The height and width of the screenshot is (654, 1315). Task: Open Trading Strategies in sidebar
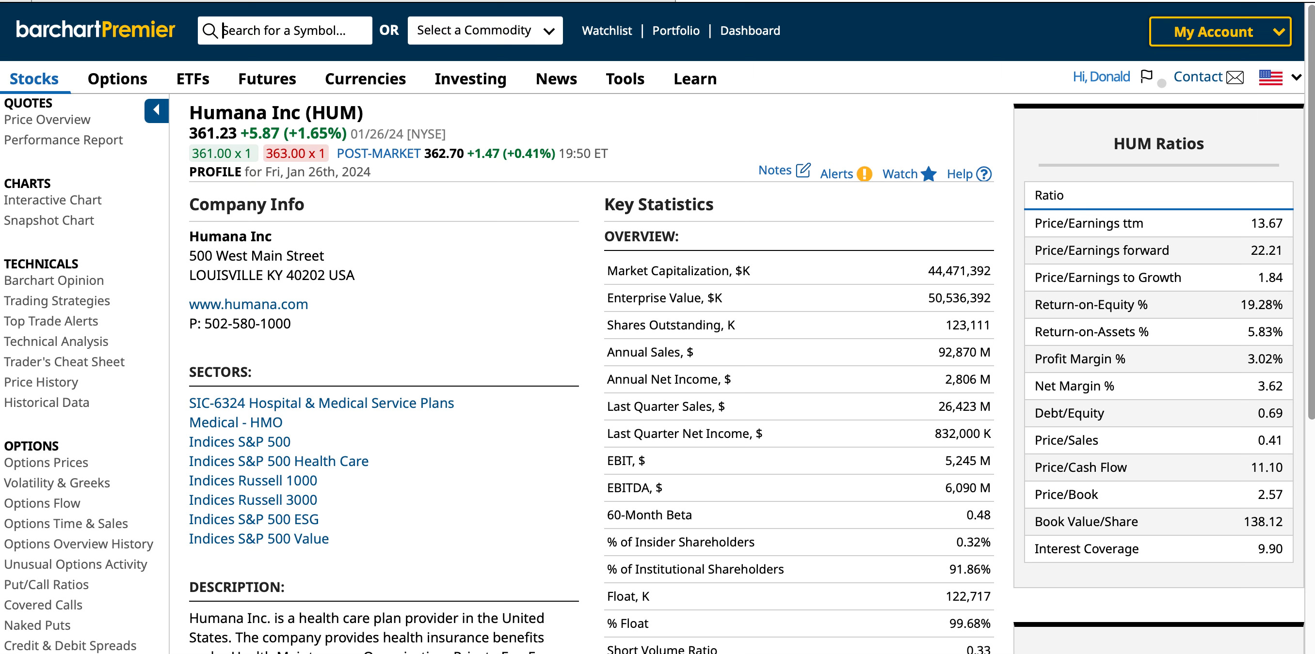pyautogui.click(x=57, y=301)
